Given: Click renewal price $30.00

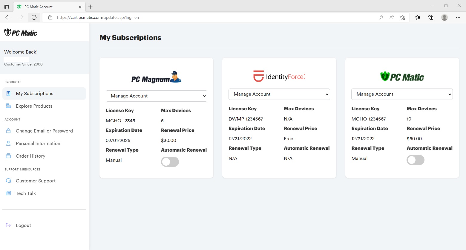Looking at the screenshot, I should (x=168, y=141).
